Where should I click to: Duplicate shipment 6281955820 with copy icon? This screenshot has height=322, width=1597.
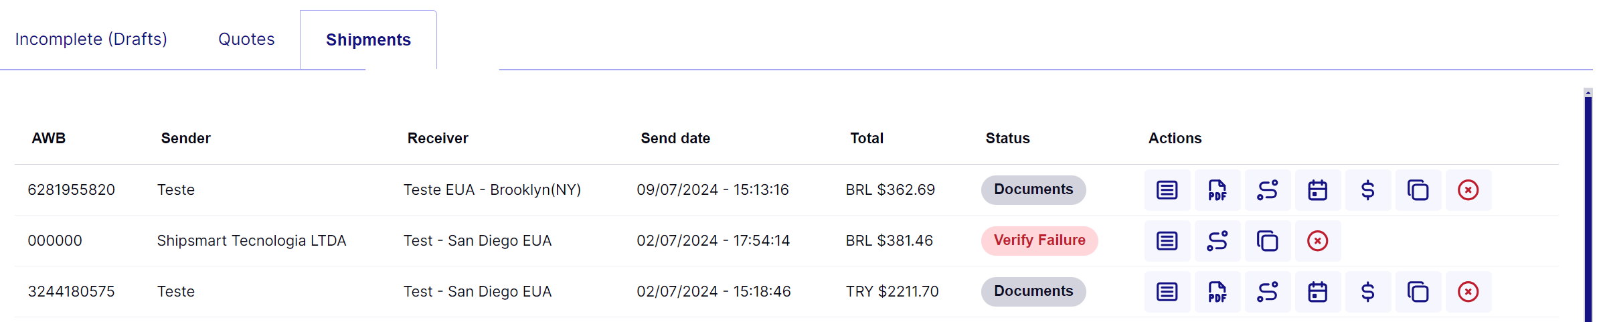click(1418, 190)
